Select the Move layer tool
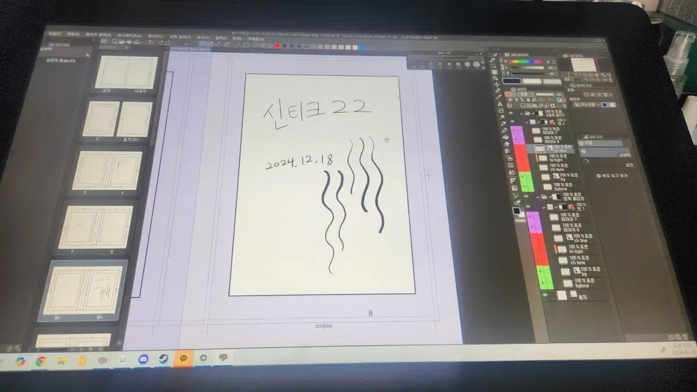 point(497,85)
